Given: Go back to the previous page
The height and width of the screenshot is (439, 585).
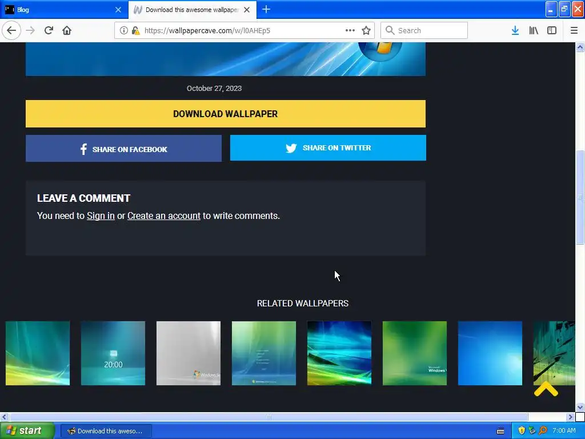Looking at the screenshot, I should (11, 30).
